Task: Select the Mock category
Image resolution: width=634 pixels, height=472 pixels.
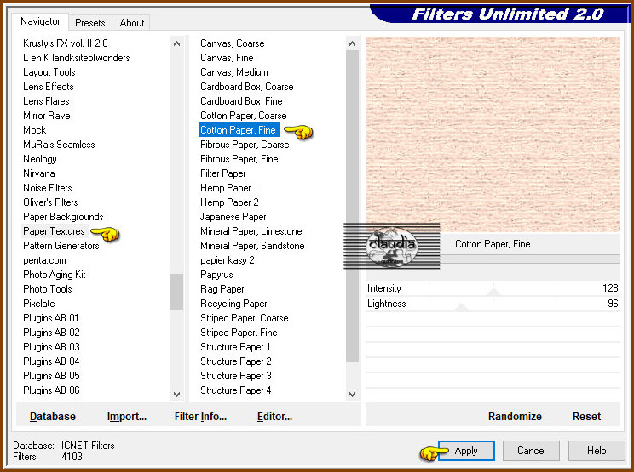Action: pyautogui.click(x=35, y=130)
